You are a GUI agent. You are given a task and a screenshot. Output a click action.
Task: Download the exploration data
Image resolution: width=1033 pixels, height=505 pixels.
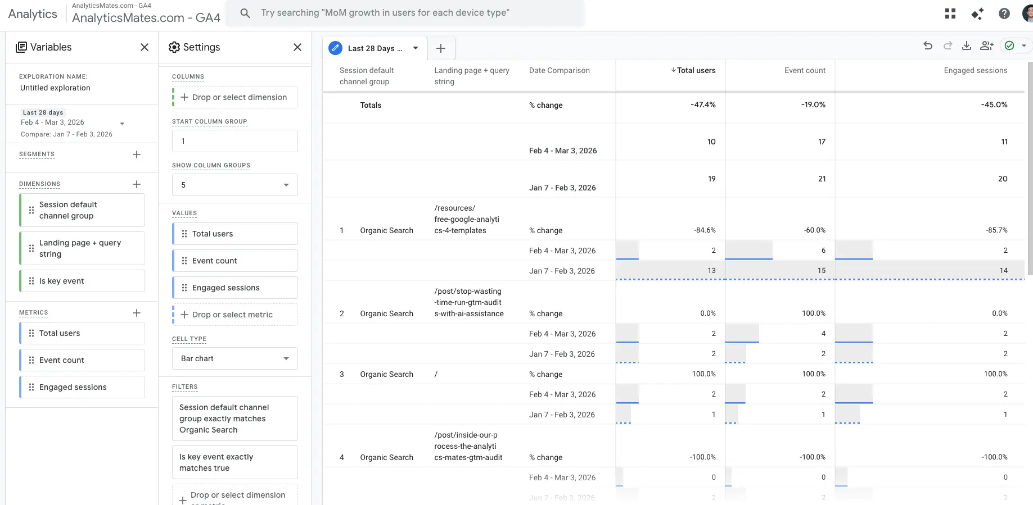point(967,46)
